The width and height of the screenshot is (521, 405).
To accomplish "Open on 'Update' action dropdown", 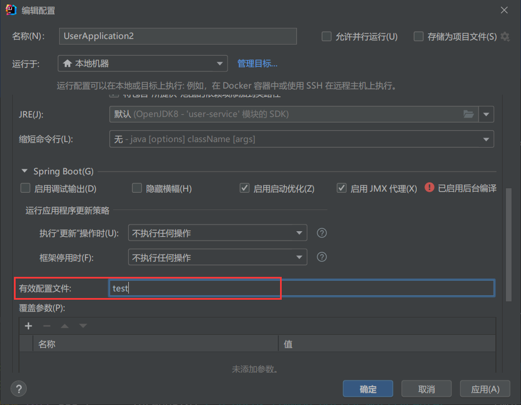I will click(218, 233).
